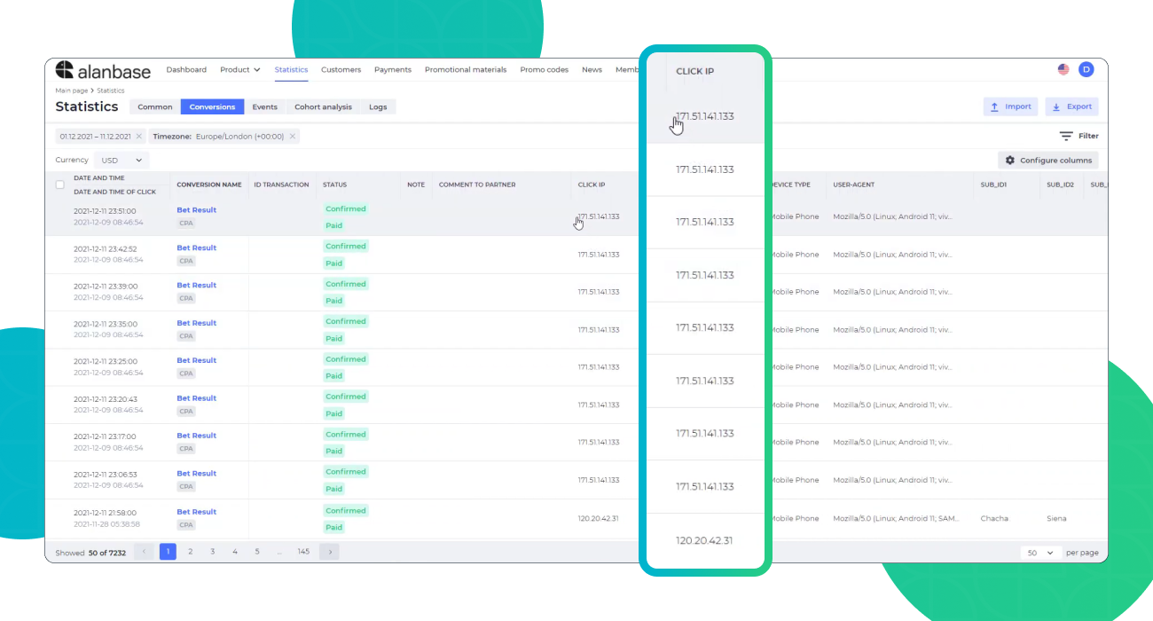The width and height of the screenshot is (1153, 621).
Task: Go to next page arrow
Action: click(x=329, y=552)
